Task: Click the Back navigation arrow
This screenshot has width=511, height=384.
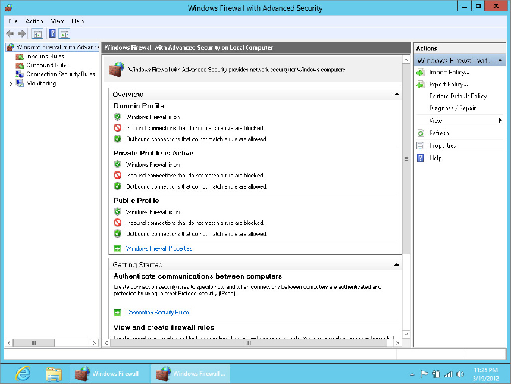Action: [10, 33]
